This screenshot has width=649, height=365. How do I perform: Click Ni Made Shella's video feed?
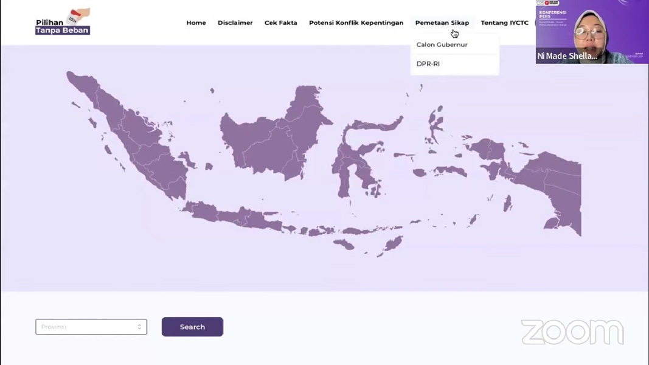click(591, 32)
